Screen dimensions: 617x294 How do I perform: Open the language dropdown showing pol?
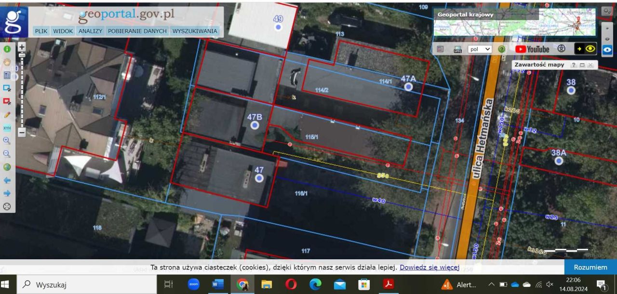click(x=480, y=49)
